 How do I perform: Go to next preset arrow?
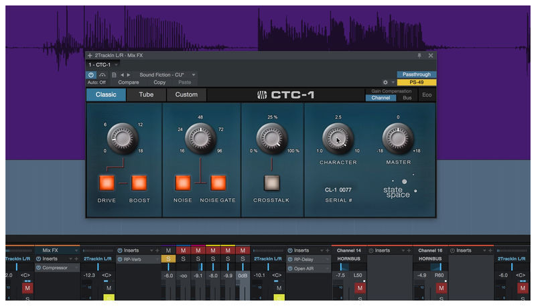coord(129,75)
